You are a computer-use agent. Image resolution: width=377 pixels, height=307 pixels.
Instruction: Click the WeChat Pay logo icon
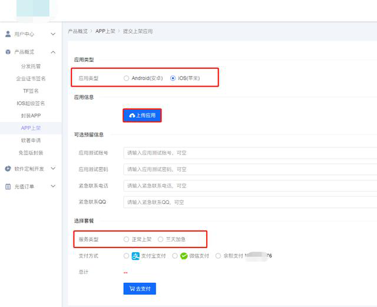pyautogui.click(x=184, y=256)
